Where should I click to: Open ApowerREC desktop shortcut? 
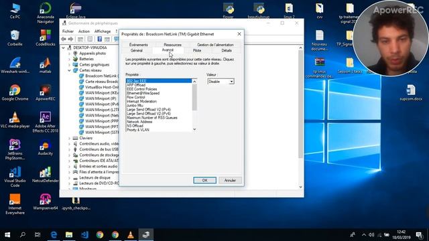pos(45,92)
